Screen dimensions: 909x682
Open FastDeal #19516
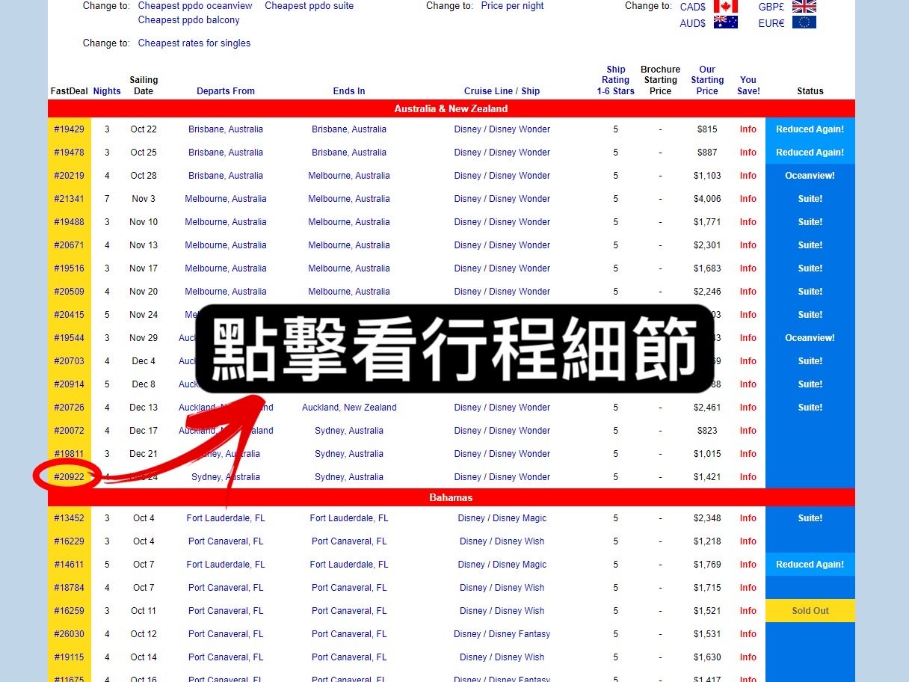click(x=70, y=268)
